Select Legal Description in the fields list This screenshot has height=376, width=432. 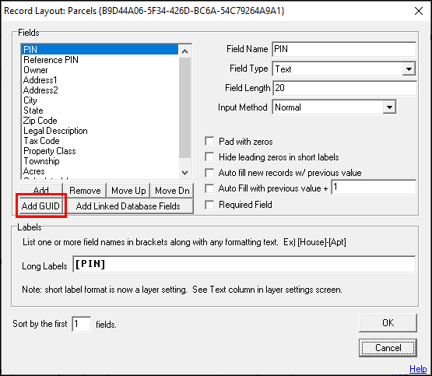coord(100,131)
